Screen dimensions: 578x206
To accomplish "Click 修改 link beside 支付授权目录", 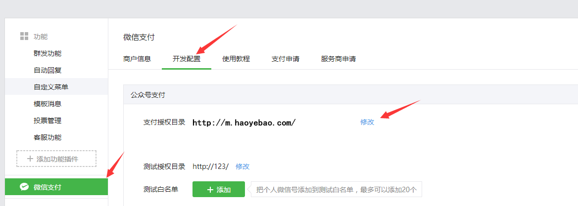I will coord(367,122).
